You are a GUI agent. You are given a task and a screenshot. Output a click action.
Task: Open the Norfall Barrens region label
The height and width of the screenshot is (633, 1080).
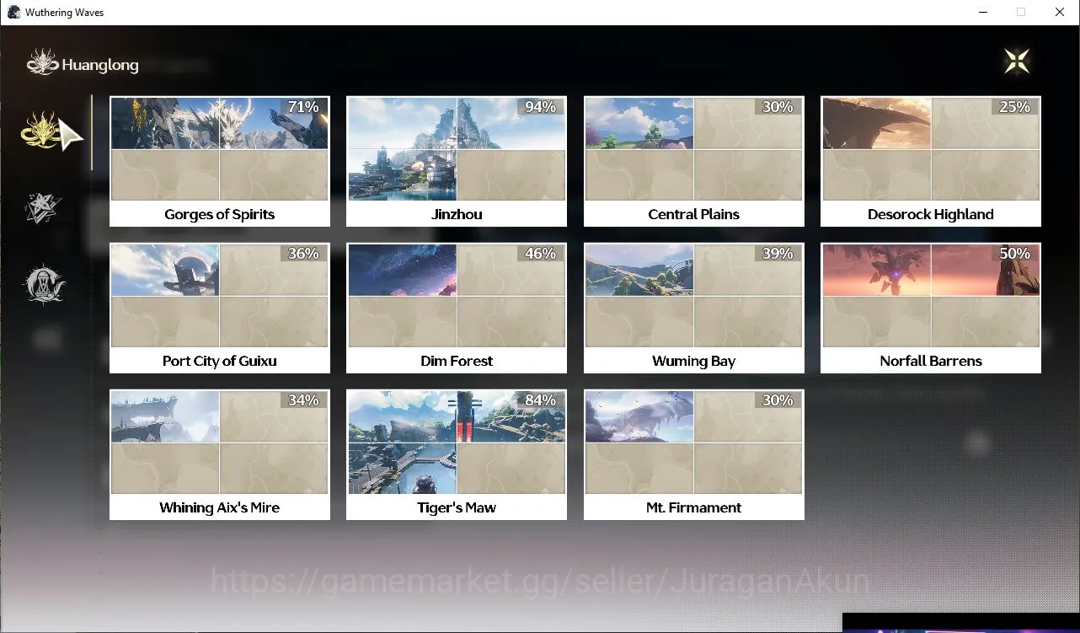click(931, 361)
